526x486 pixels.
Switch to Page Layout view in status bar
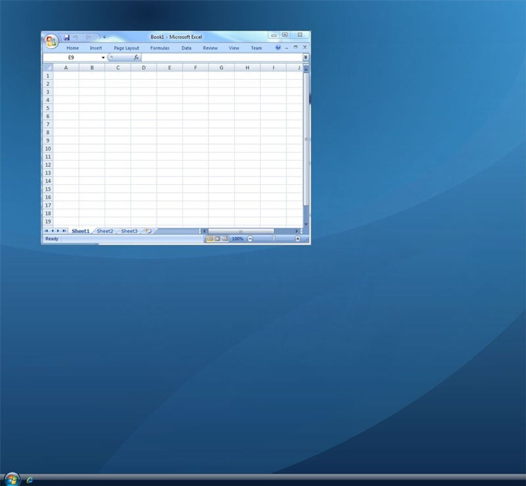(217, 239)
